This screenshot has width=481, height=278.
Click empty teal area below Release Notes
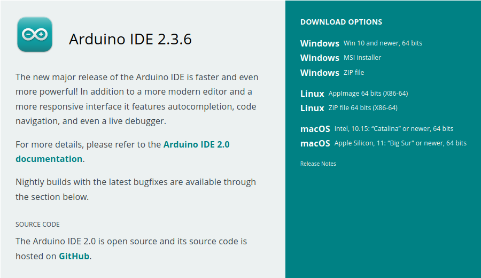382,225
